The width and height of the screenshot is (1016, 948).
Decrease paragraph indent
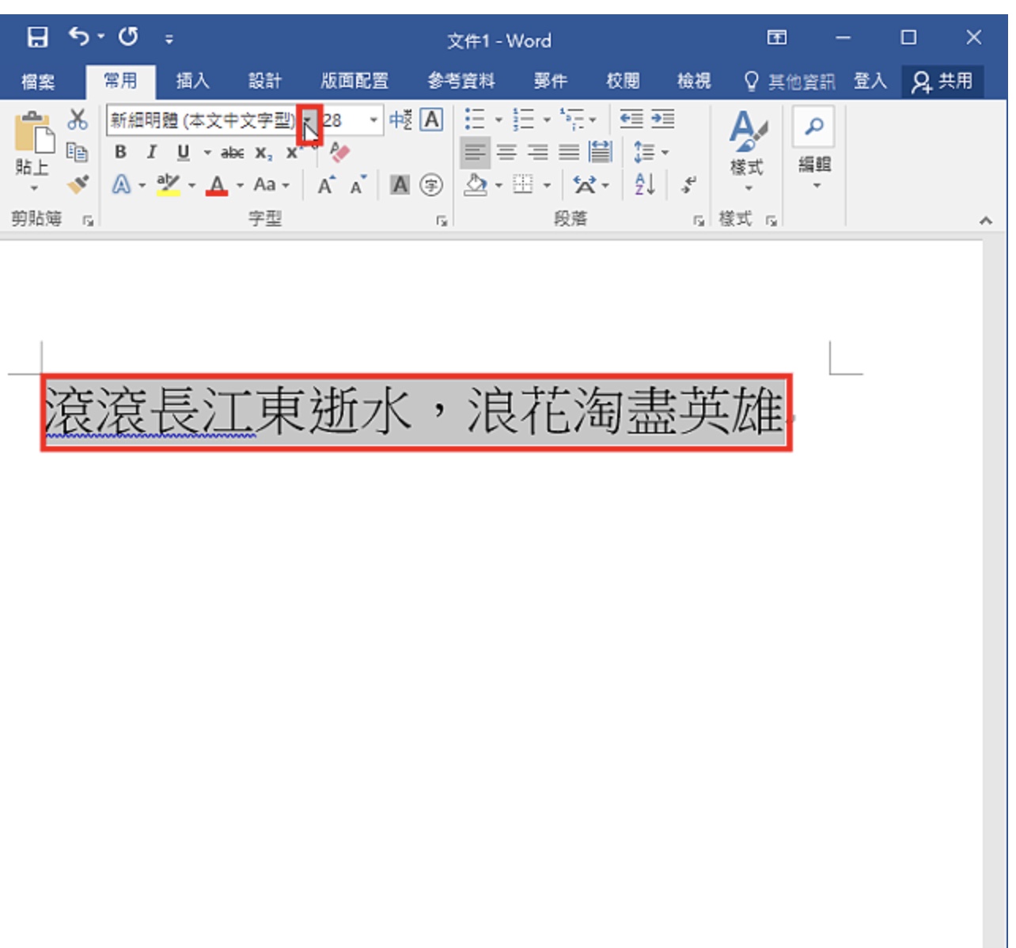(x=631, y=119)
